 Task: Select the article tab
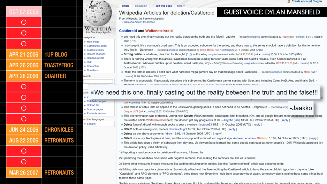tap(125, 6)
